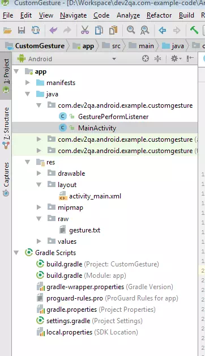Collapse the res folder
This screenshot has height=356, width=205.
(x=28, y=162)
